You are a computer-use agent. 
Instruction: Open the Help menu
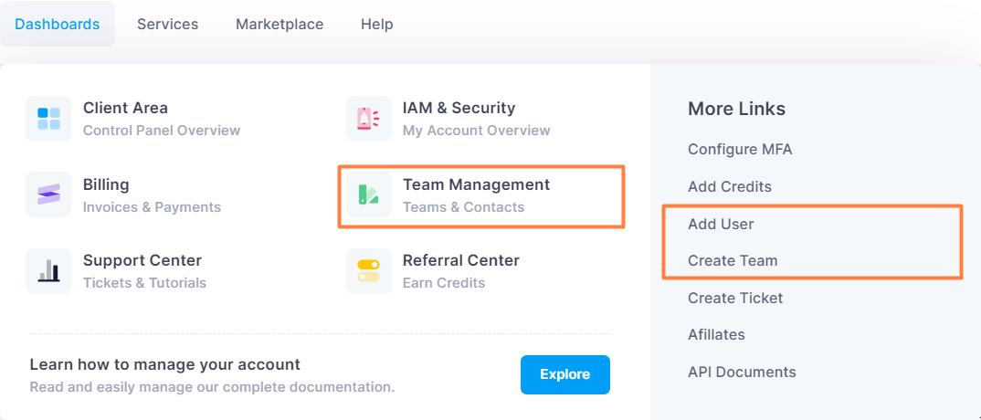coord(376,25)
